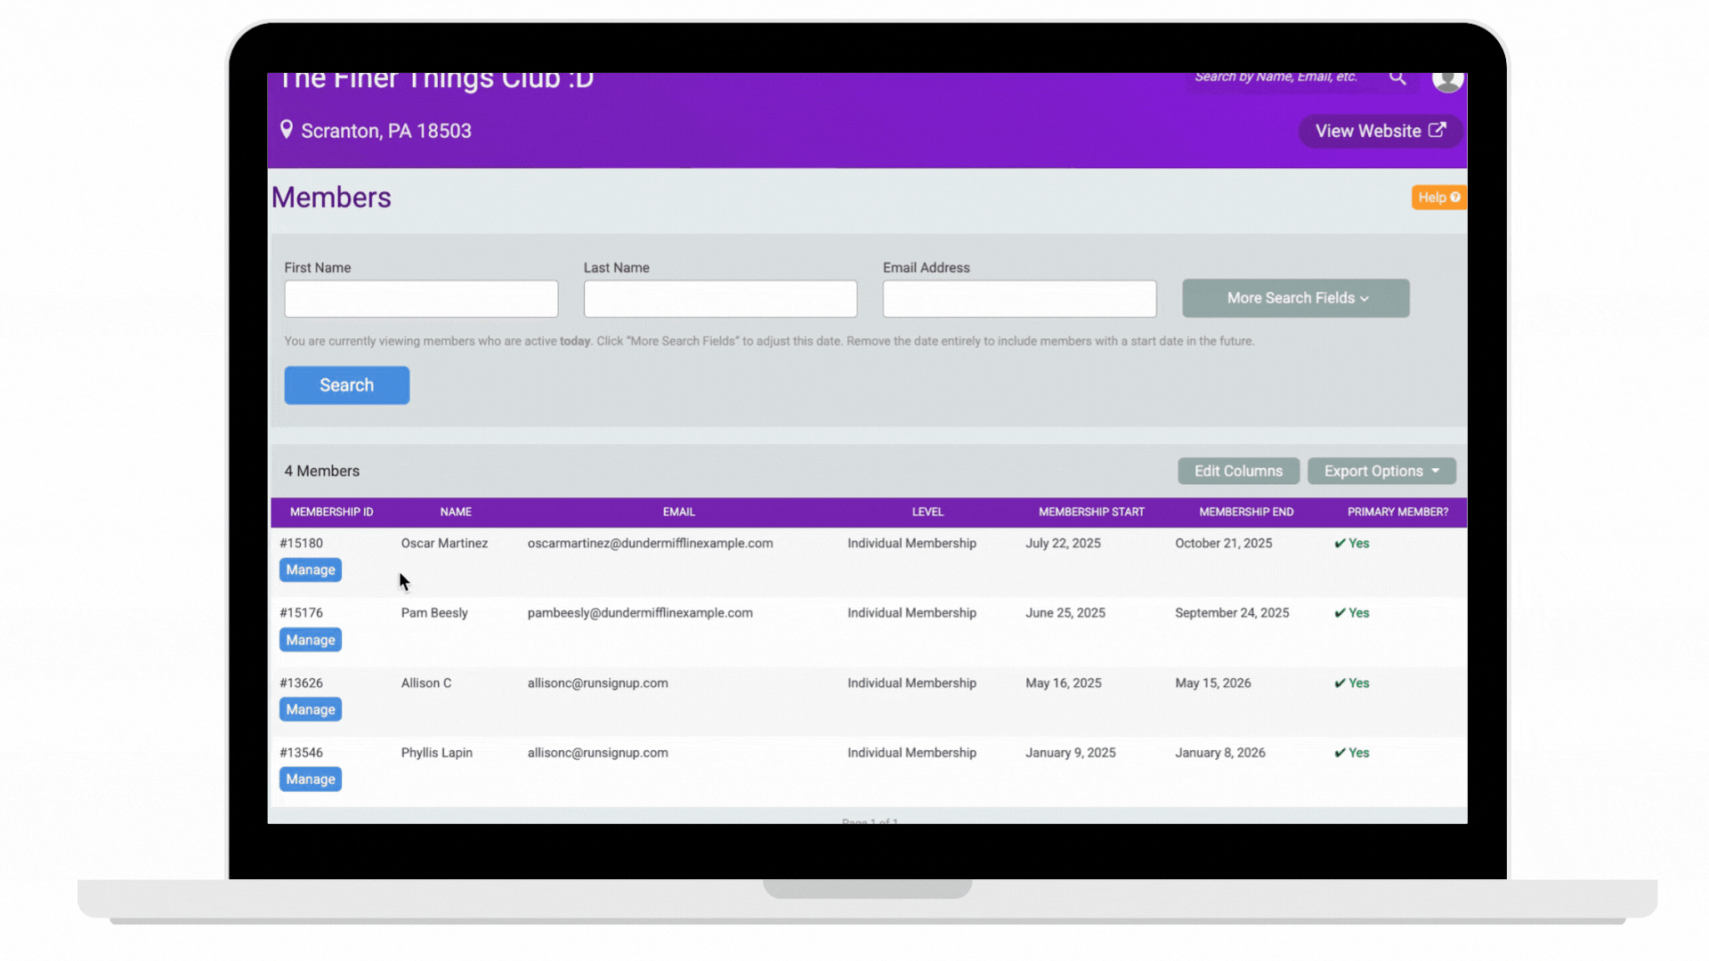Manage Oscar Martinez's membership

tap(310, 570)
